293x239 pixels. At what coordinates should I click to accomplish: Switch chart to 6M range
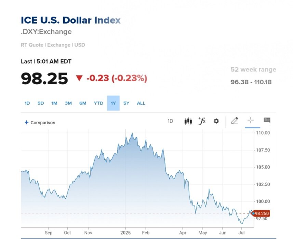[x=83, y=103]
